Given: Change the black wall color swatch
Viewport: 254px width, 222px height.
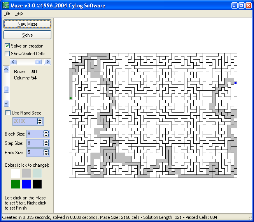Looking at the screenshot, I should 37,184.
